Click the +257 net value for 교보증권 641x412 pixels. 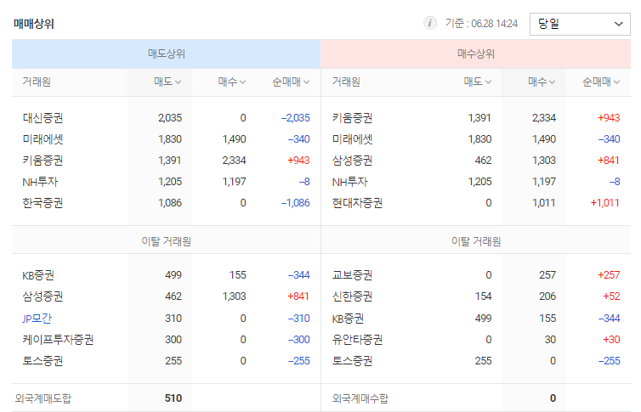click(x=609, y=275)
